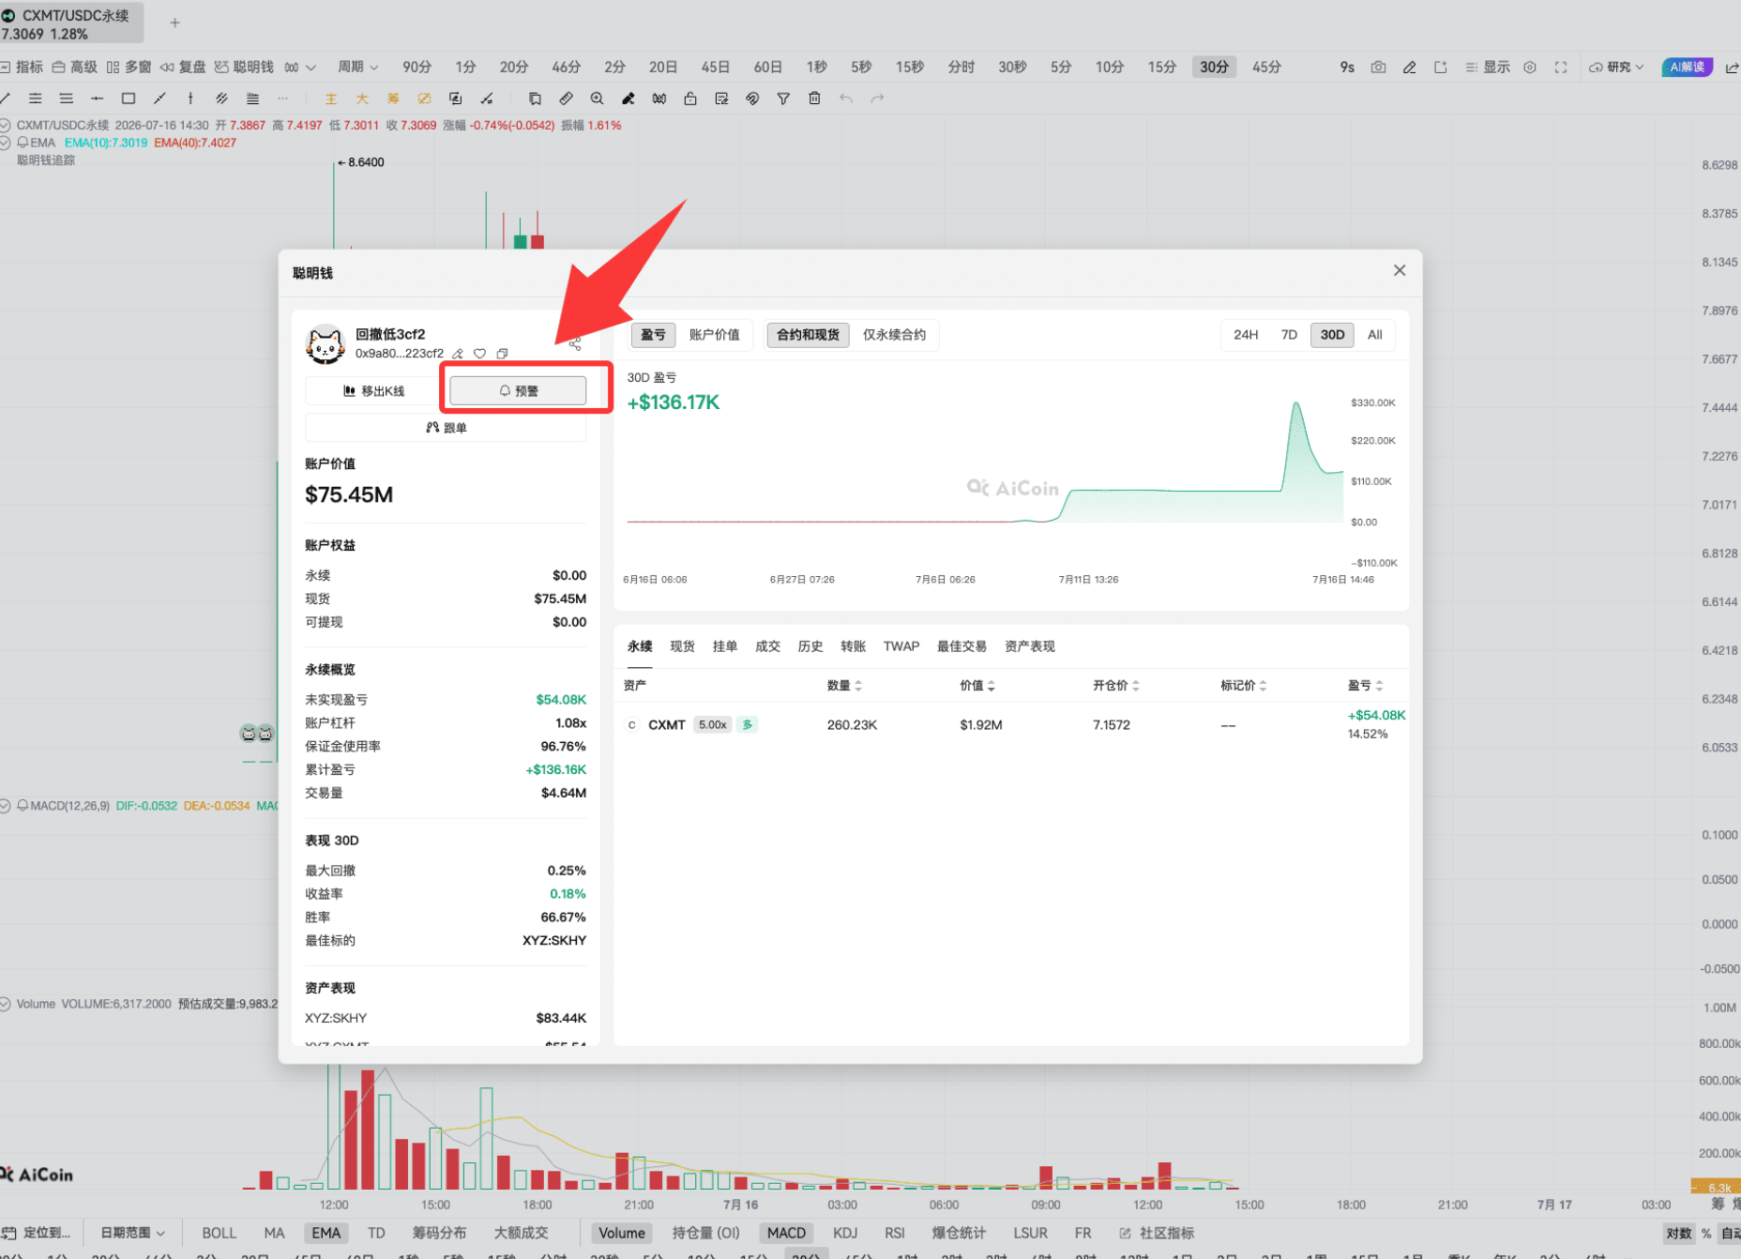1741x1259 pixels.
Task: Select the horizontal ray line tool
Action: [98, 99]
